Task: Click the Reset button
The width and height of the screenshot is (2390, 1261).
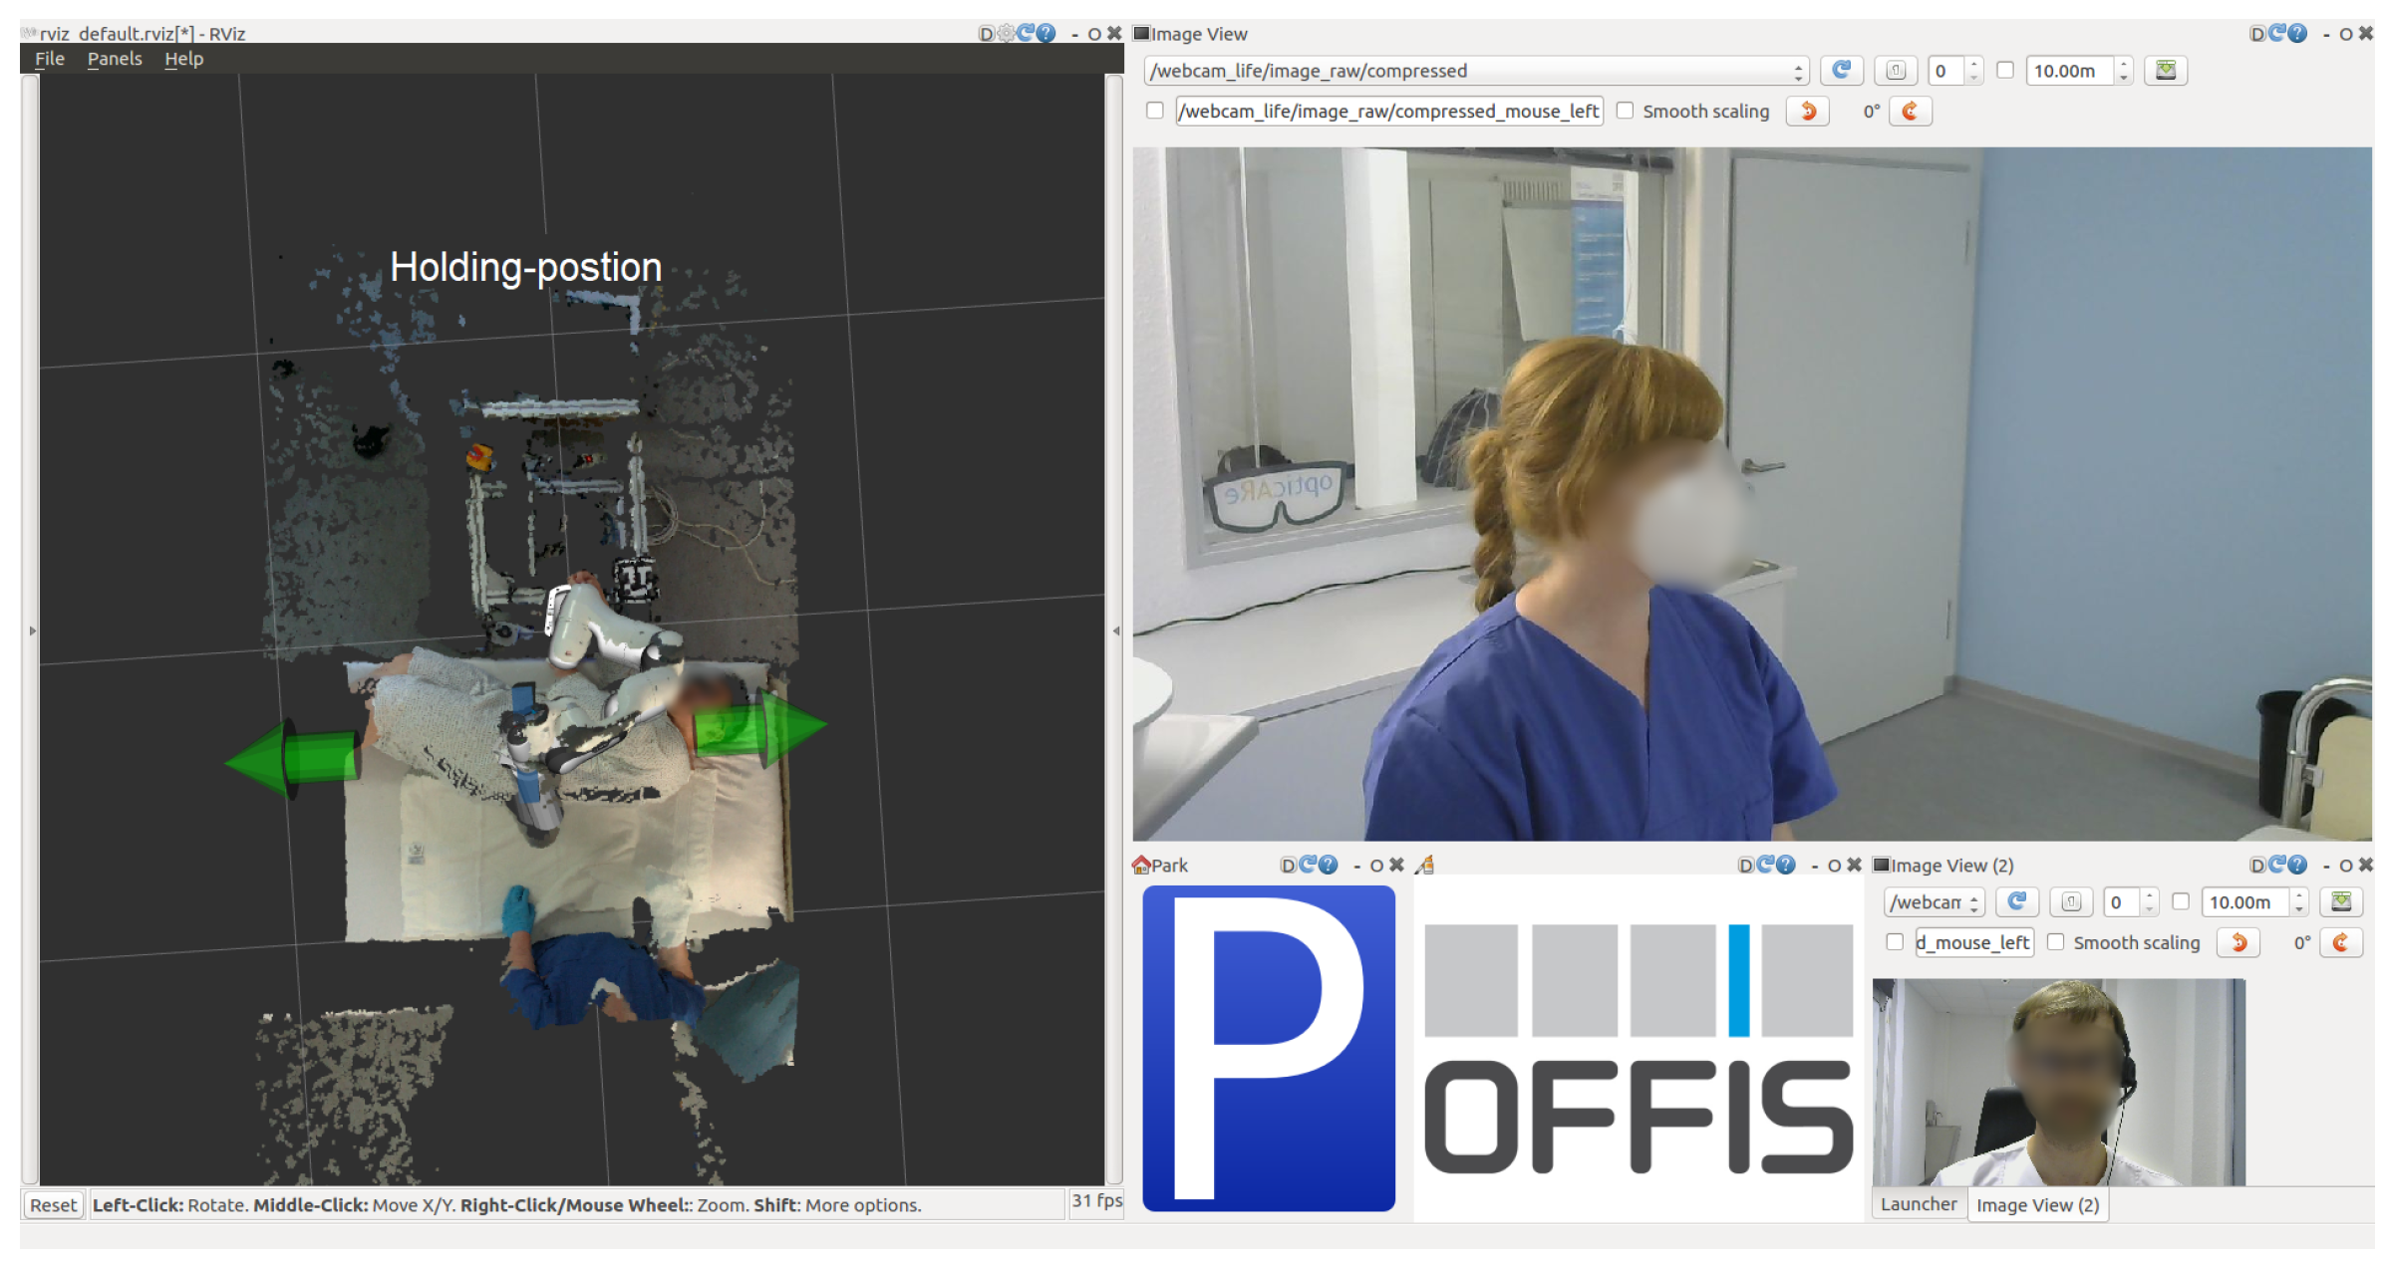Action: (x=53, y=1205)
